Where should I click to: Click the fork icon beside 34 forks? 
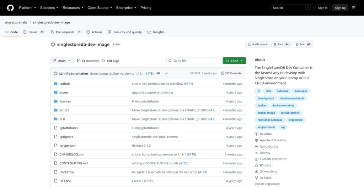point(257,178)
